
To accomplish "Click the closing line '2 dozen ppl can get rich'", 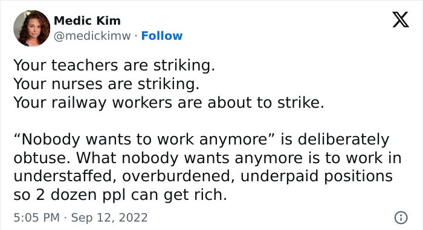I will pyautogui.click(x=131, y=195).
